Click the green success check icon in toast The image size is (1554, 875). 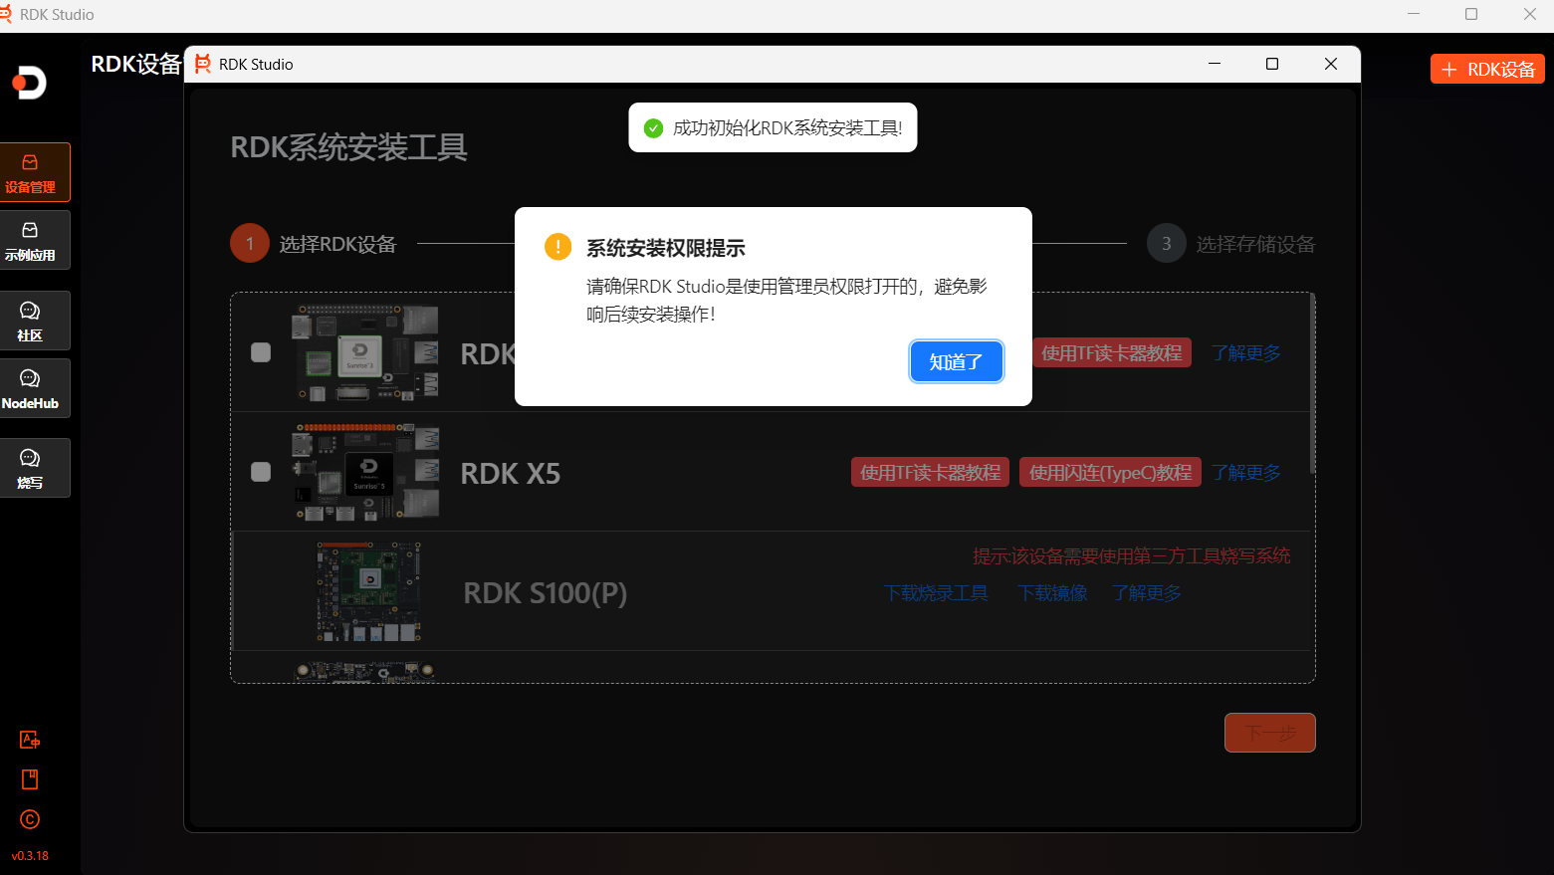tap(653, 128)
